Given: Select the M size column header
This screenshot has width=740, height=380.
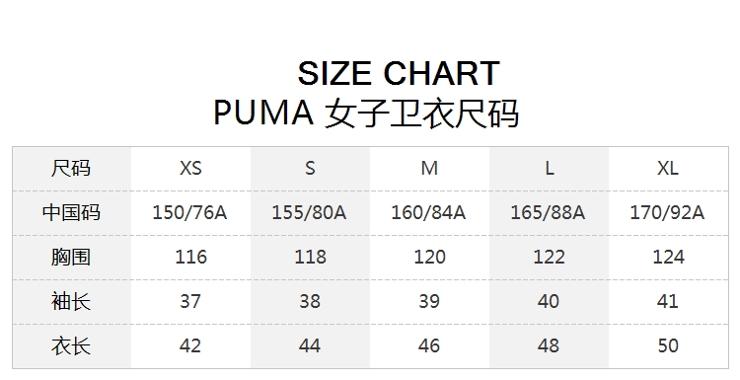Looking at the screenshot, I should tap(429, 168).
